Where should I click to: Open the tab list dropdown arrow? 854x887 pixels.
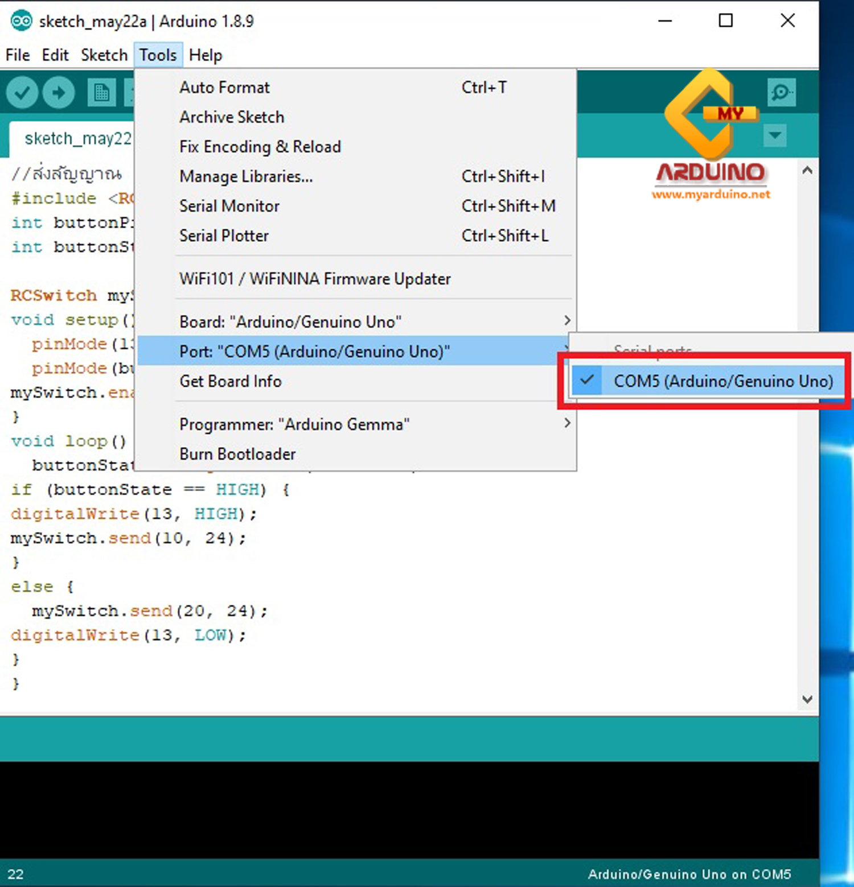click(775, 137)
